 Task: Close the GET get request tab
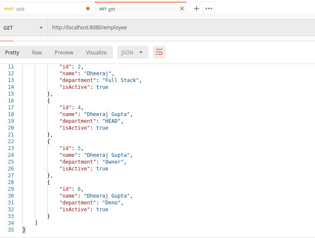click(182, 8)
